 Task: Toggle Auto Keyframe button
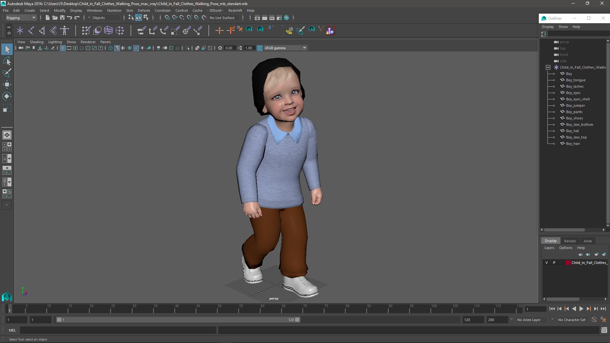point(594,320)
